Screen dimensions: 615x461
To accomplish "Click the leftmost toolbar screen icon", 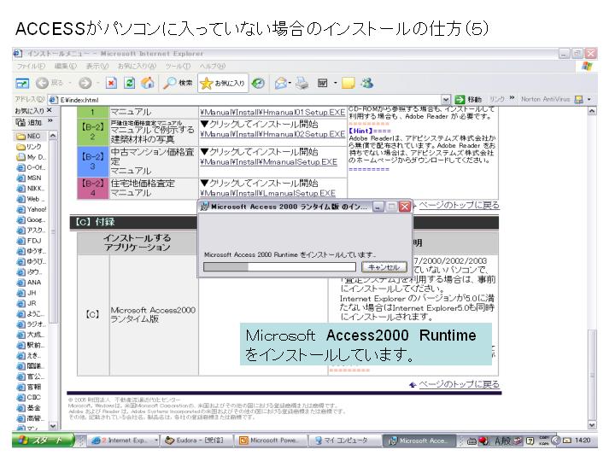I will tap(22, 83).
